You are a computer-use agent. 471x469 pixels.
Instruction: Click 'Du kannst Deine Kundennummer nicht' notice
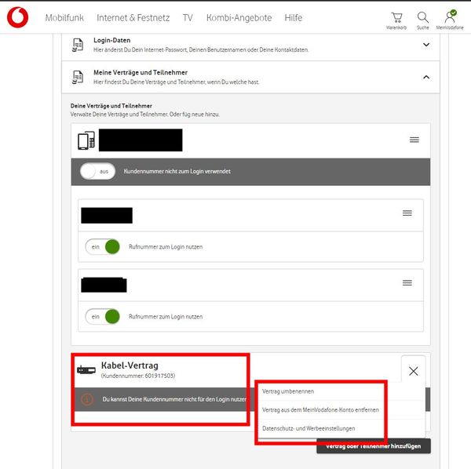click(174, 399)
